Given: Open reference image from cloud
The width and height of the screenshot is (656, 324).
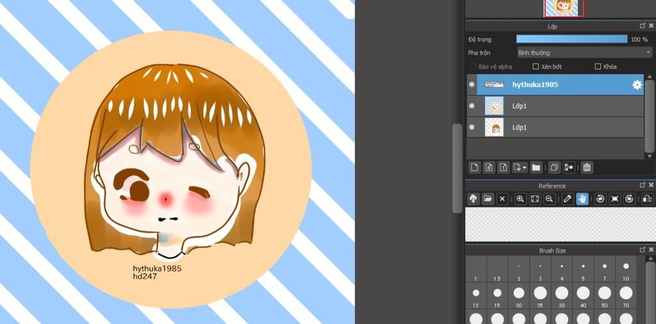Looking at the screenshot, I should (x=473, y=199).
